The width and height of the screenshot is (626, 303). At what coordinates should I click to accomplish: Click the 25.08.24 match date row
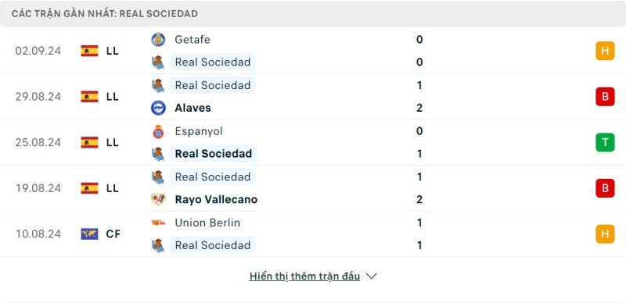tap(313, 142)
